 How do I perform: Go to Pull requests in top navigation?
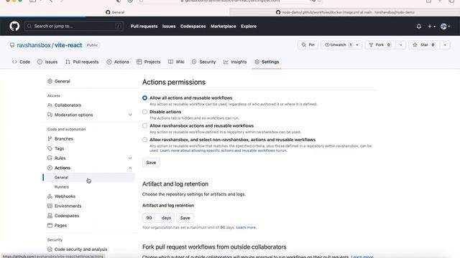tap(144, 27)
